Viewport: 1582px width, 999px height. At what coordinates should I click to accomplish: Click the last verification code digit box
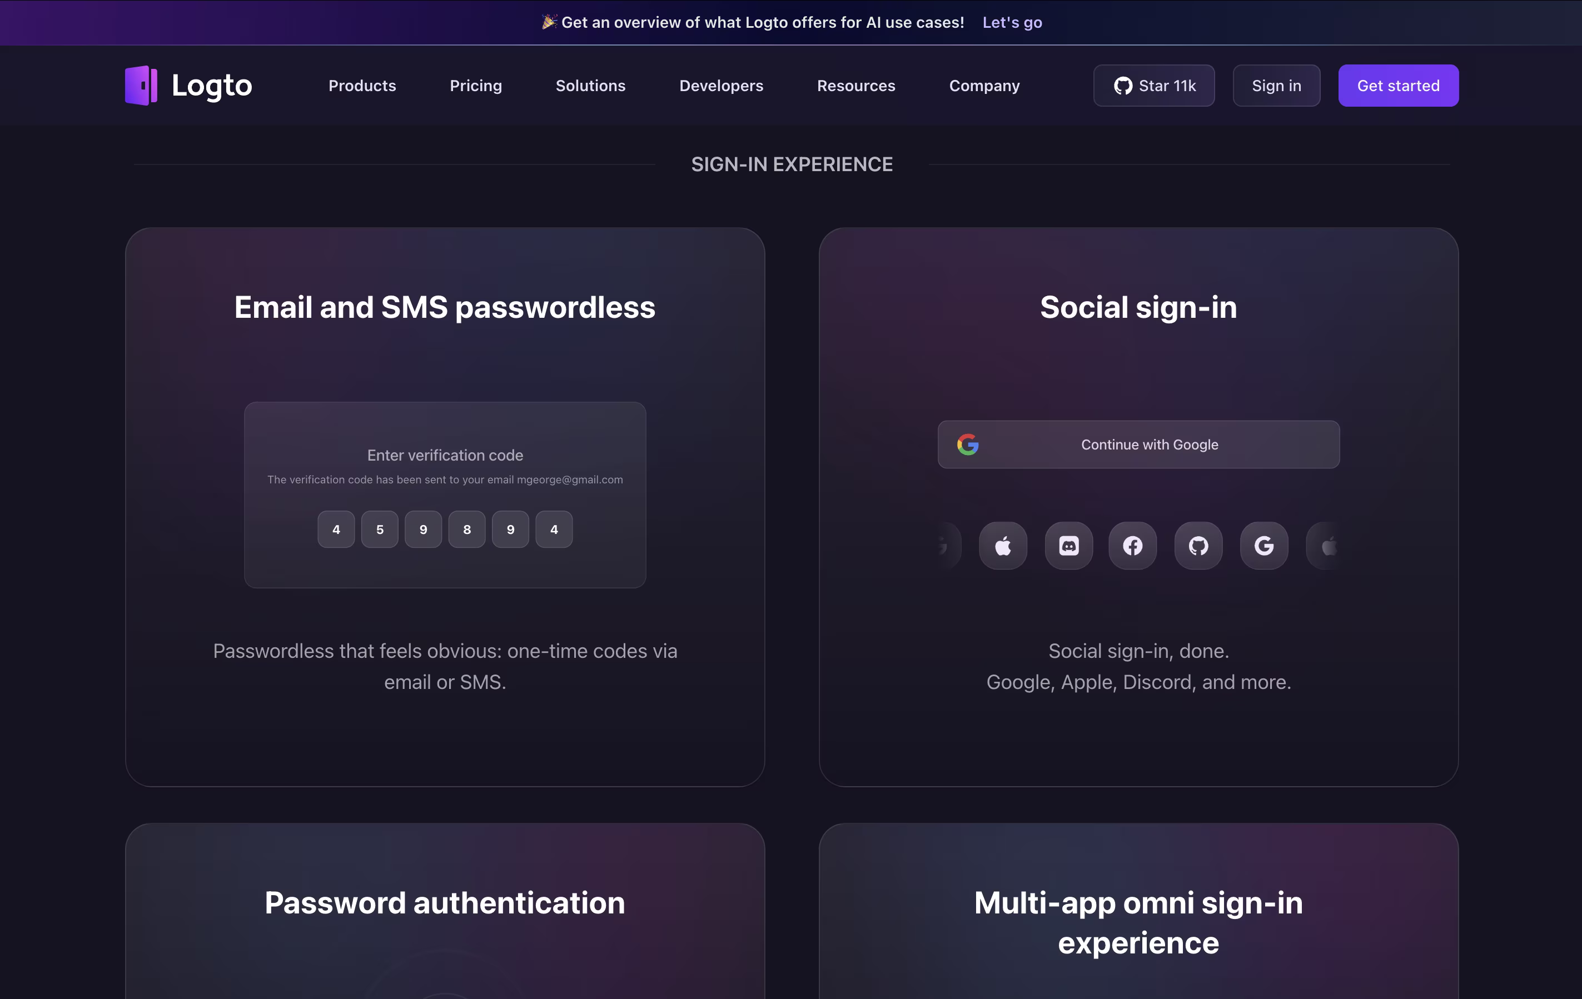pyautogui.click(x=554, y=530)
